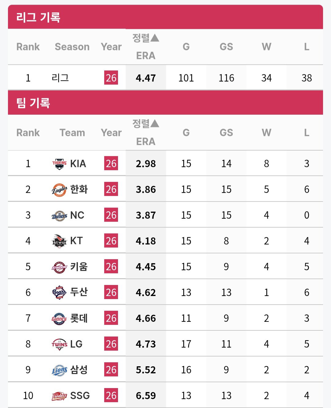
Task: Sort the league table by GS column
Action: 226,47
